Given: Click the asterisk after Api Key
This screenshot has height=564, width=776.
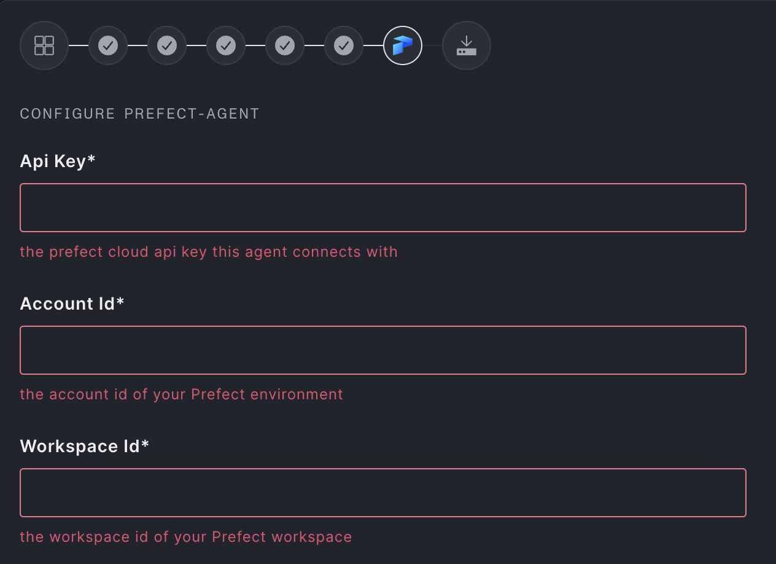Looking at the screenshot, I should click(92, 159).
